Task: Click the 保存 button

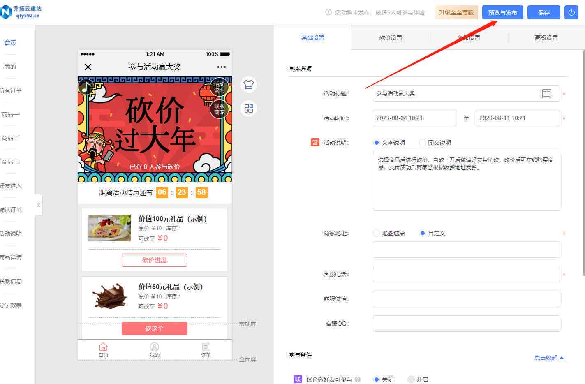Action: pyautogui.click(x=543, y=12)
